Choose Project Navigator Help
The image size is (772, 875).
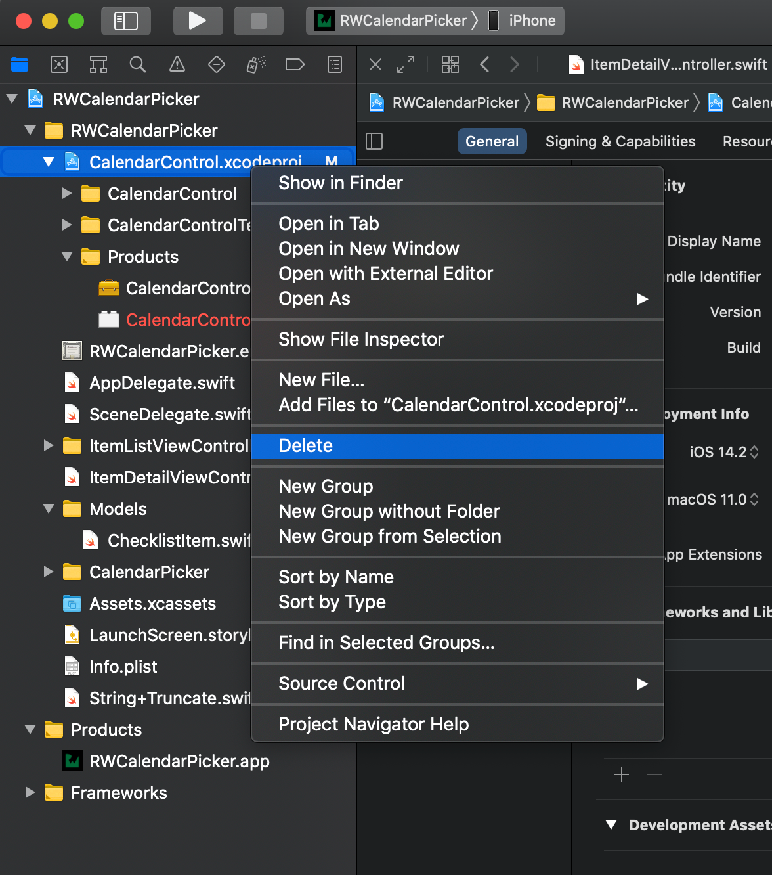(458, 725)
